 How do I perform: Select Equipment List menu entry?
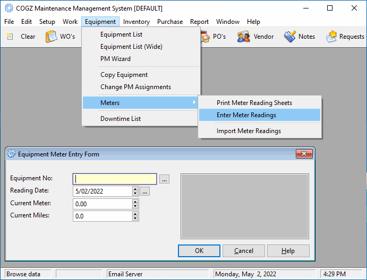click(x=141, y=34)
